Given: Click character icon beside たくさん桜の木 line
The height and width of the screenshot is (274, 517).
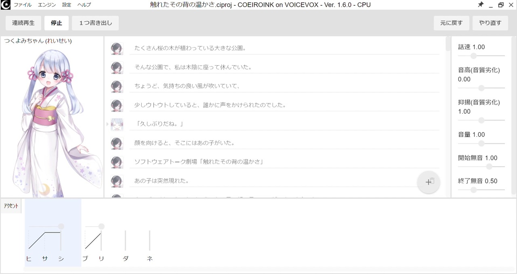Looking at the screenshot, I should pos(117,48).
